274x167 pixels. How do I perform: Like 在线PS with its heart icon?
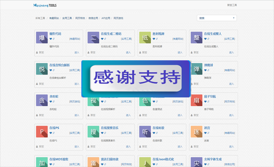pyautogui.click(x=51, y=133)
